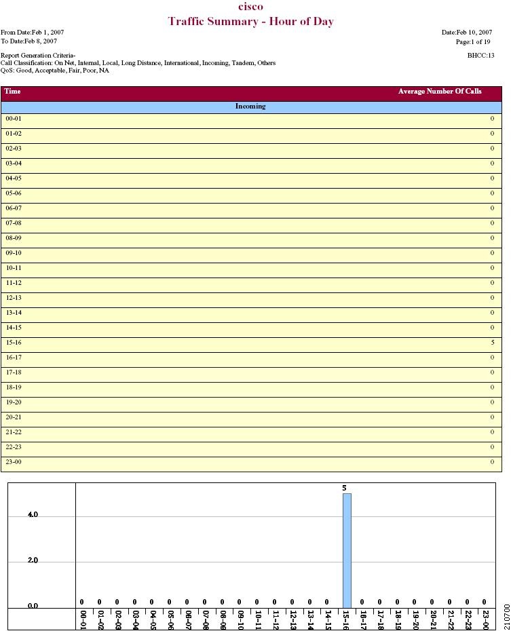Select the 11-12 time row

[x=251, y=285]
